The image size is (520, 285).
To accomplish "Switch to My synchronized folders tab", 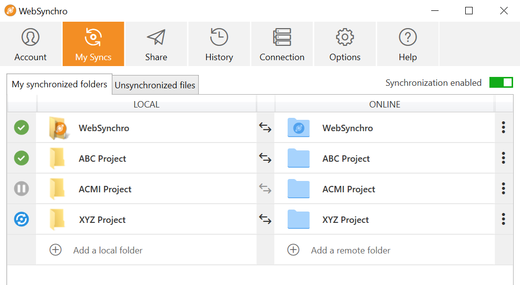I will point(59,84).
